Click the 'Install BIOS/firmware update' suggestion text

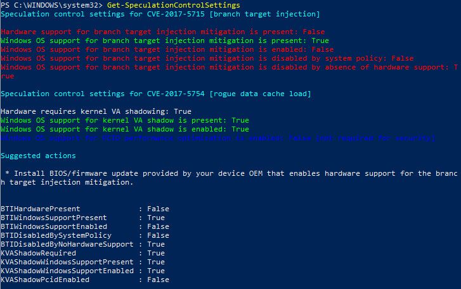point(230,173)
